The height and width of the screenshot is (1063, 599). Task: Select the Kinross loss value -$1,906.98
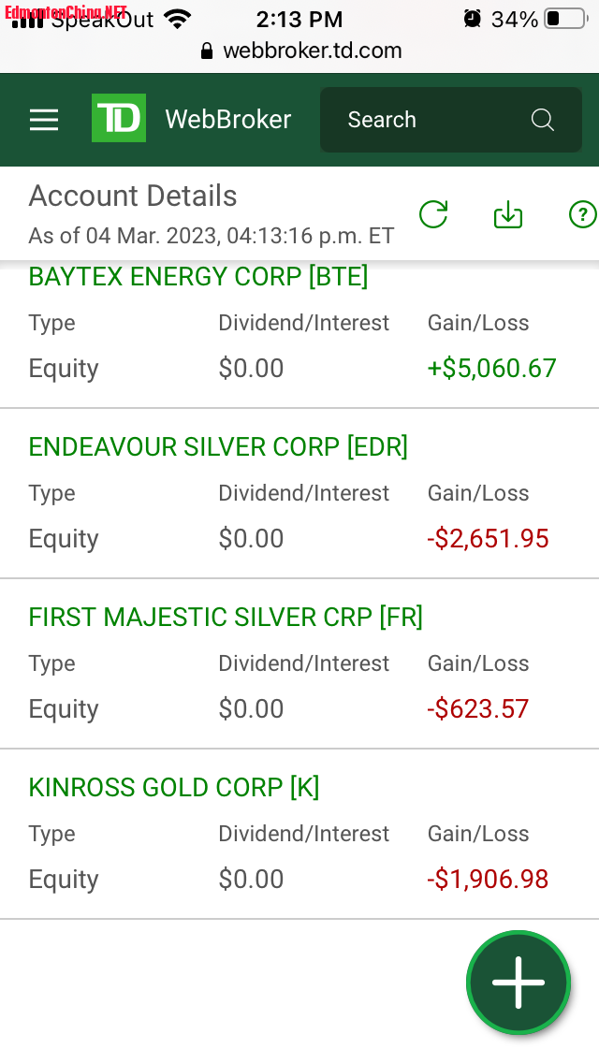(x=488, y=880)
